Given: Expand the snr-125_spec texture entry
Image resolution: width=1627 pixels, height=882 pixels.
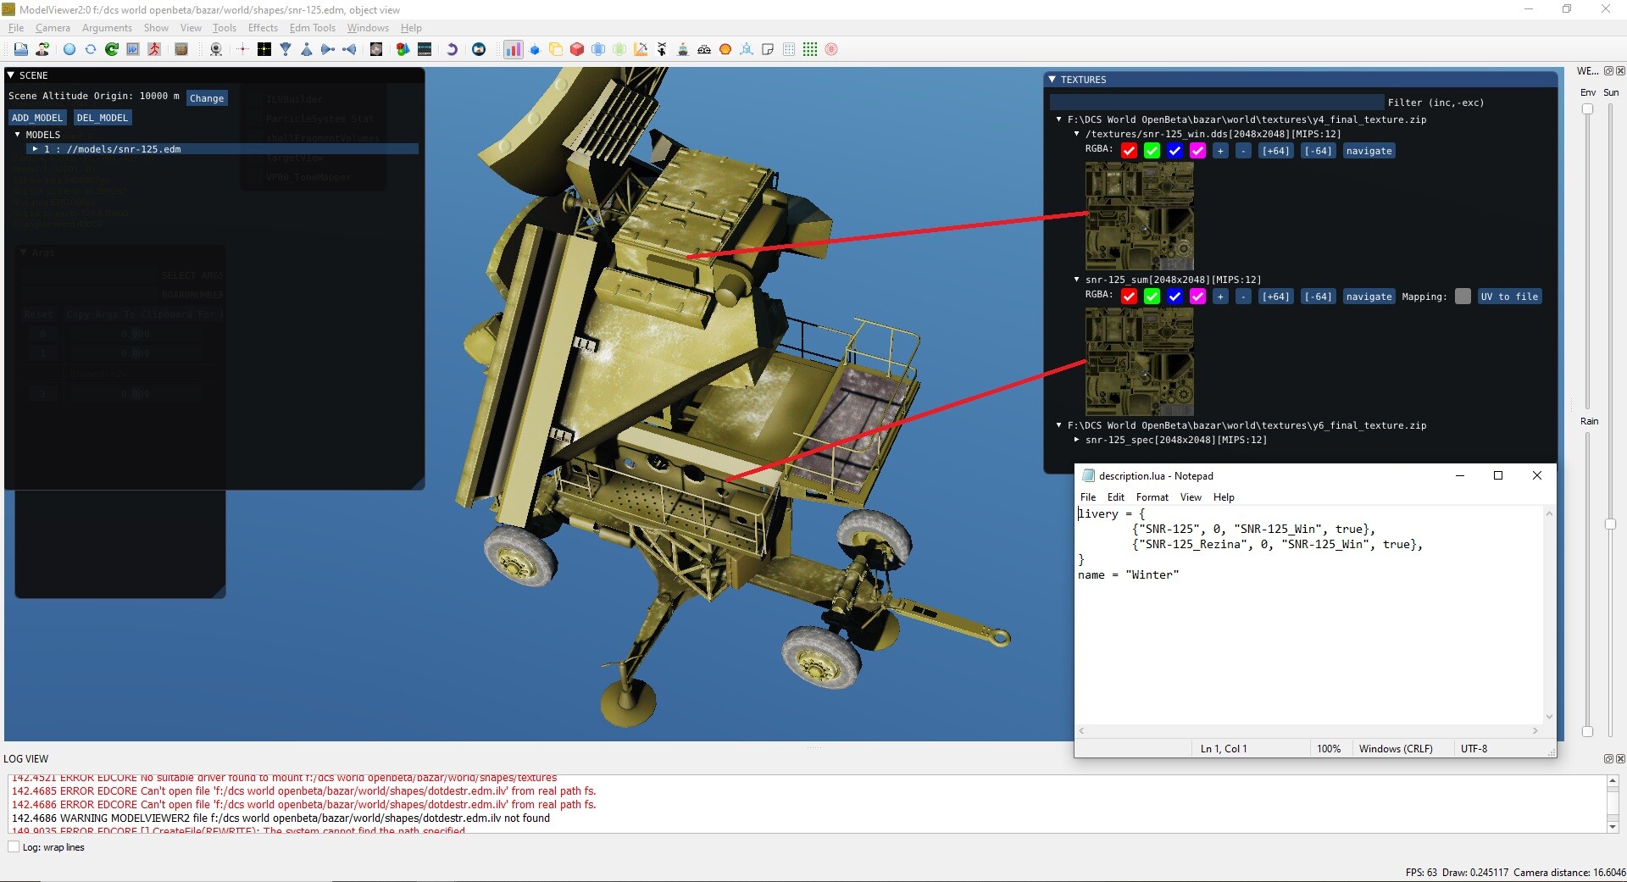Looking at the screenshot, I should [1077, 440].
